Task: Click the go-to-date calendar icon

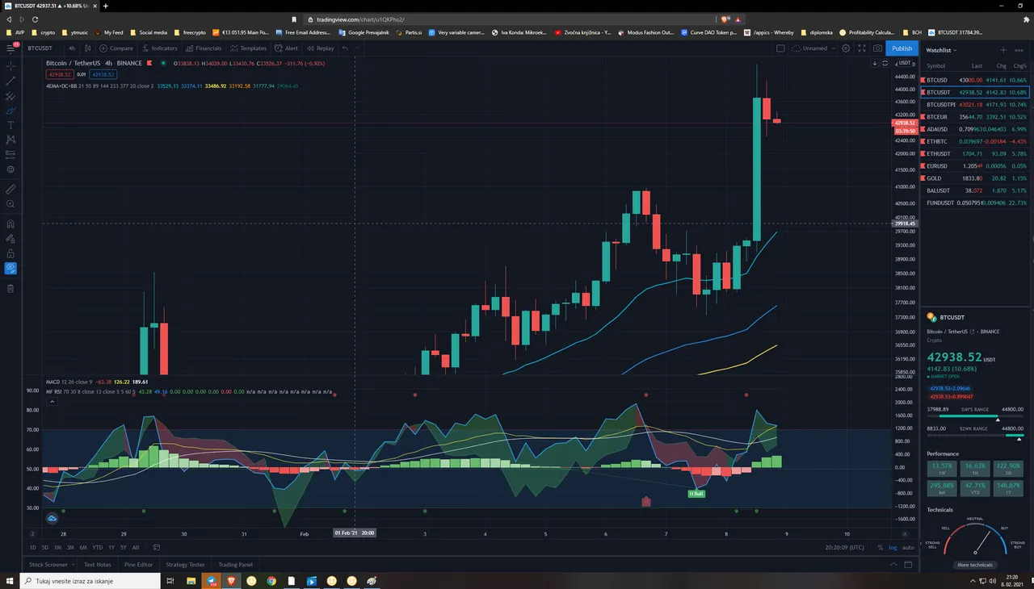Action: click(157, 547)
